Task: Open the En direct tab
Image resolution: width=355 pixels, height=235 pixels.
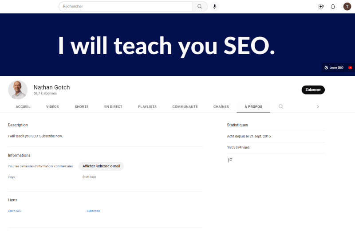Action: point(113,106)
